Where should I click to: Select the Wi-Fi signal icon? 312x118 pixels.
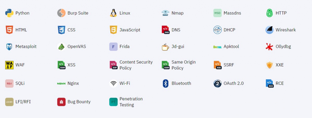coord(113,83)
